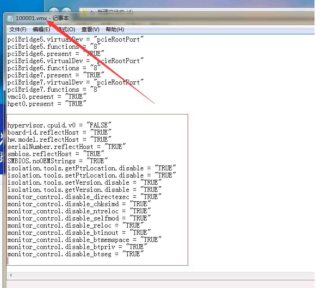
Task: Click line monitor_control.disable_btpriv
Action: [77, 247]
